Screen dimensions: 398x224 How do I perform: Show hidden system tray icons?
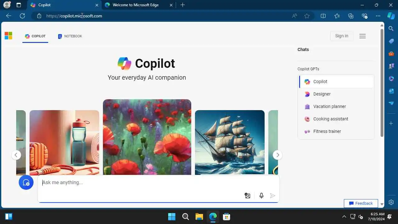(344, 217)
